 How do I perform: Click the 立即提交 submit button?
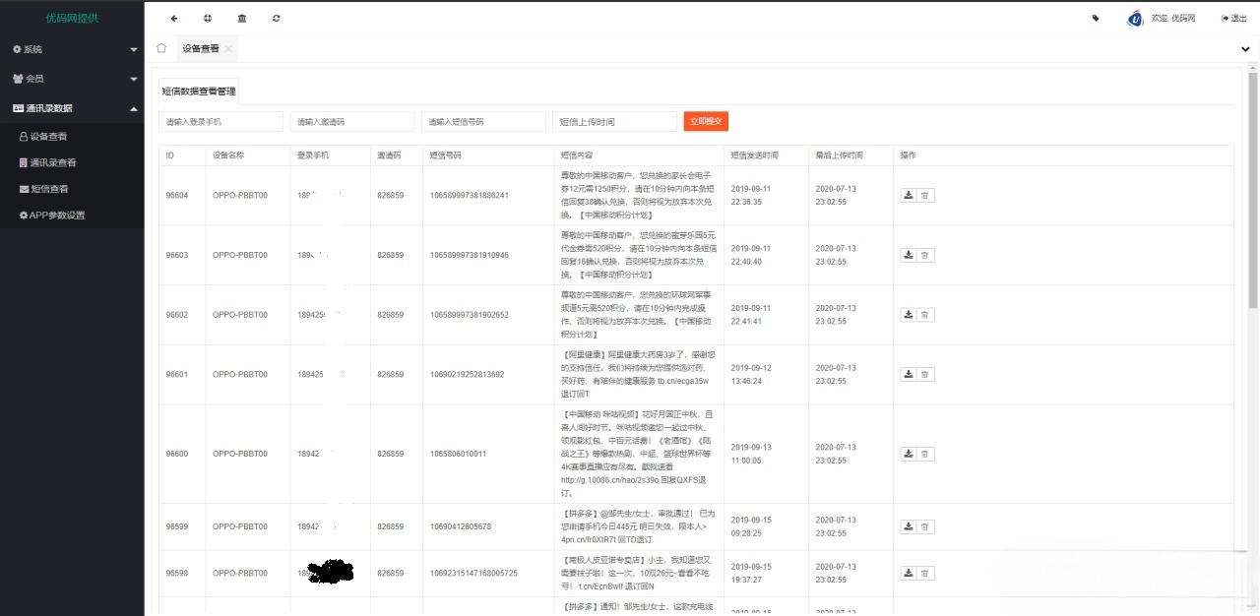pyautogui.click(x=705, y=121)
